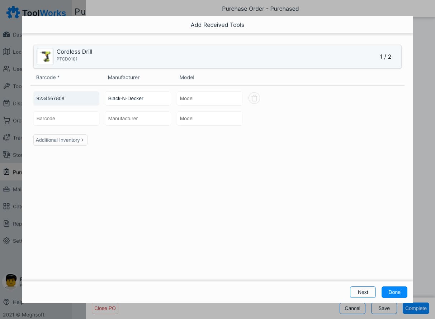This screenshot has height=319, width=435.
Task: Delete the Black-N-Decker row with trash icon
Action: coord(254,98)
